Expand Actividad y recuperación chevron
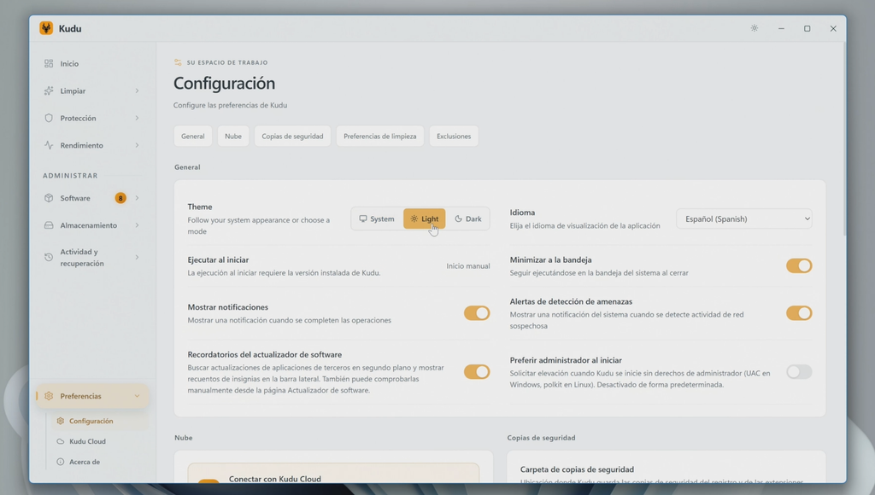Image resolution: width=875 pixels, height=495 pixels. pyautogui.click(x=137, y=257)
